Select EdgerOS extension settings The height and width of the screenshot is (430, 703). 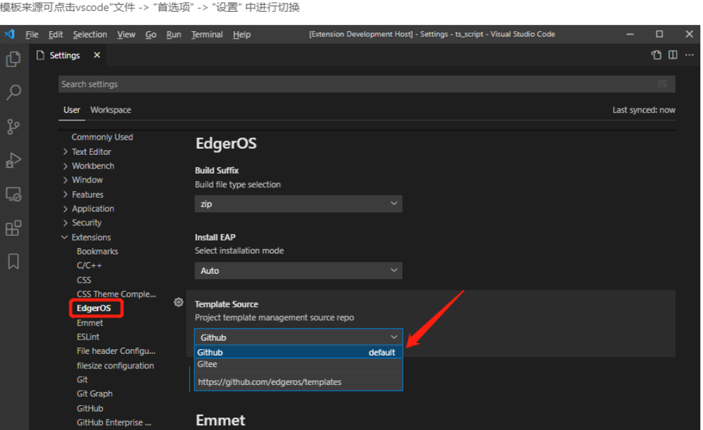coord(94,308)
